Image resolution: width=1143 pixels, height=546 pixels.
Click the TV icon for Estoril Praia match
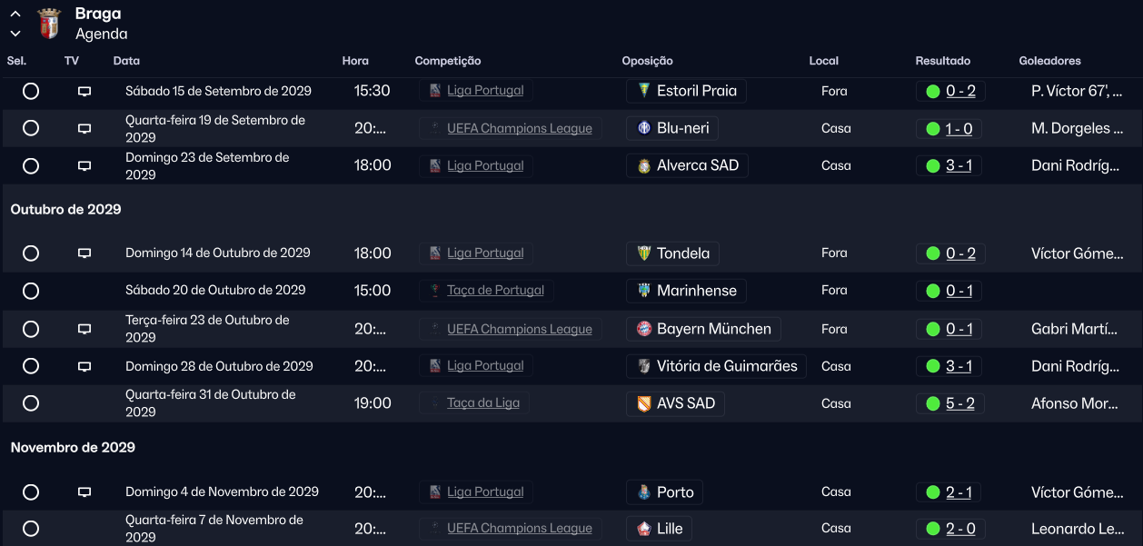tap(84, 92)
